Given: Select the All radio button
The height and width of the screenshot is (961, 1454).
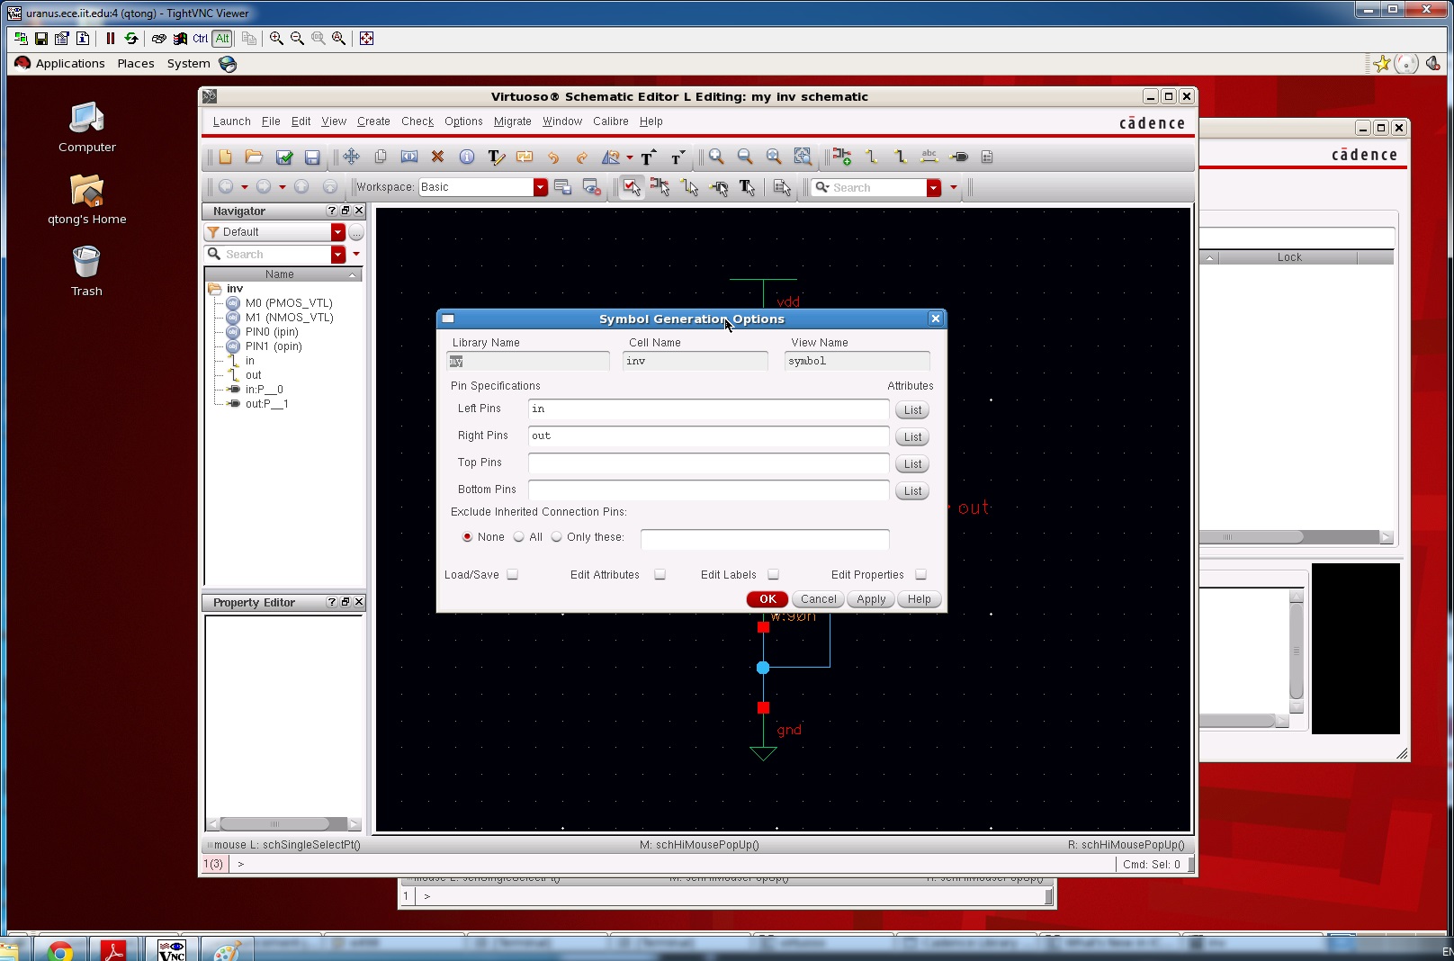Looking at the screenshot, I should pos(518,537).
